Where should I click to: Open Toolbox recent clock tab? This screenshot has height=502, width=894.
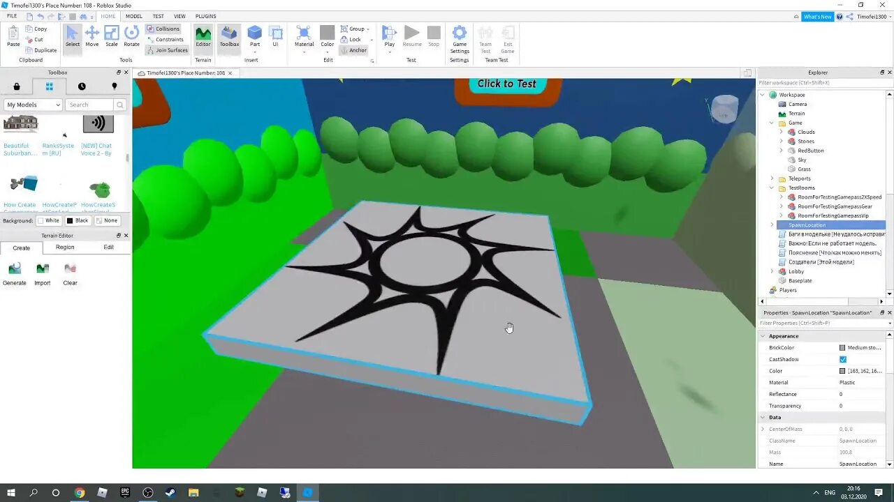point(82,86)
